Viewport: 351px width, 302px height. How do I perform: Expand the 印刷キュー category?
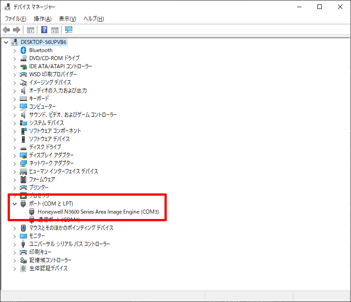click(x=14, y=253)
